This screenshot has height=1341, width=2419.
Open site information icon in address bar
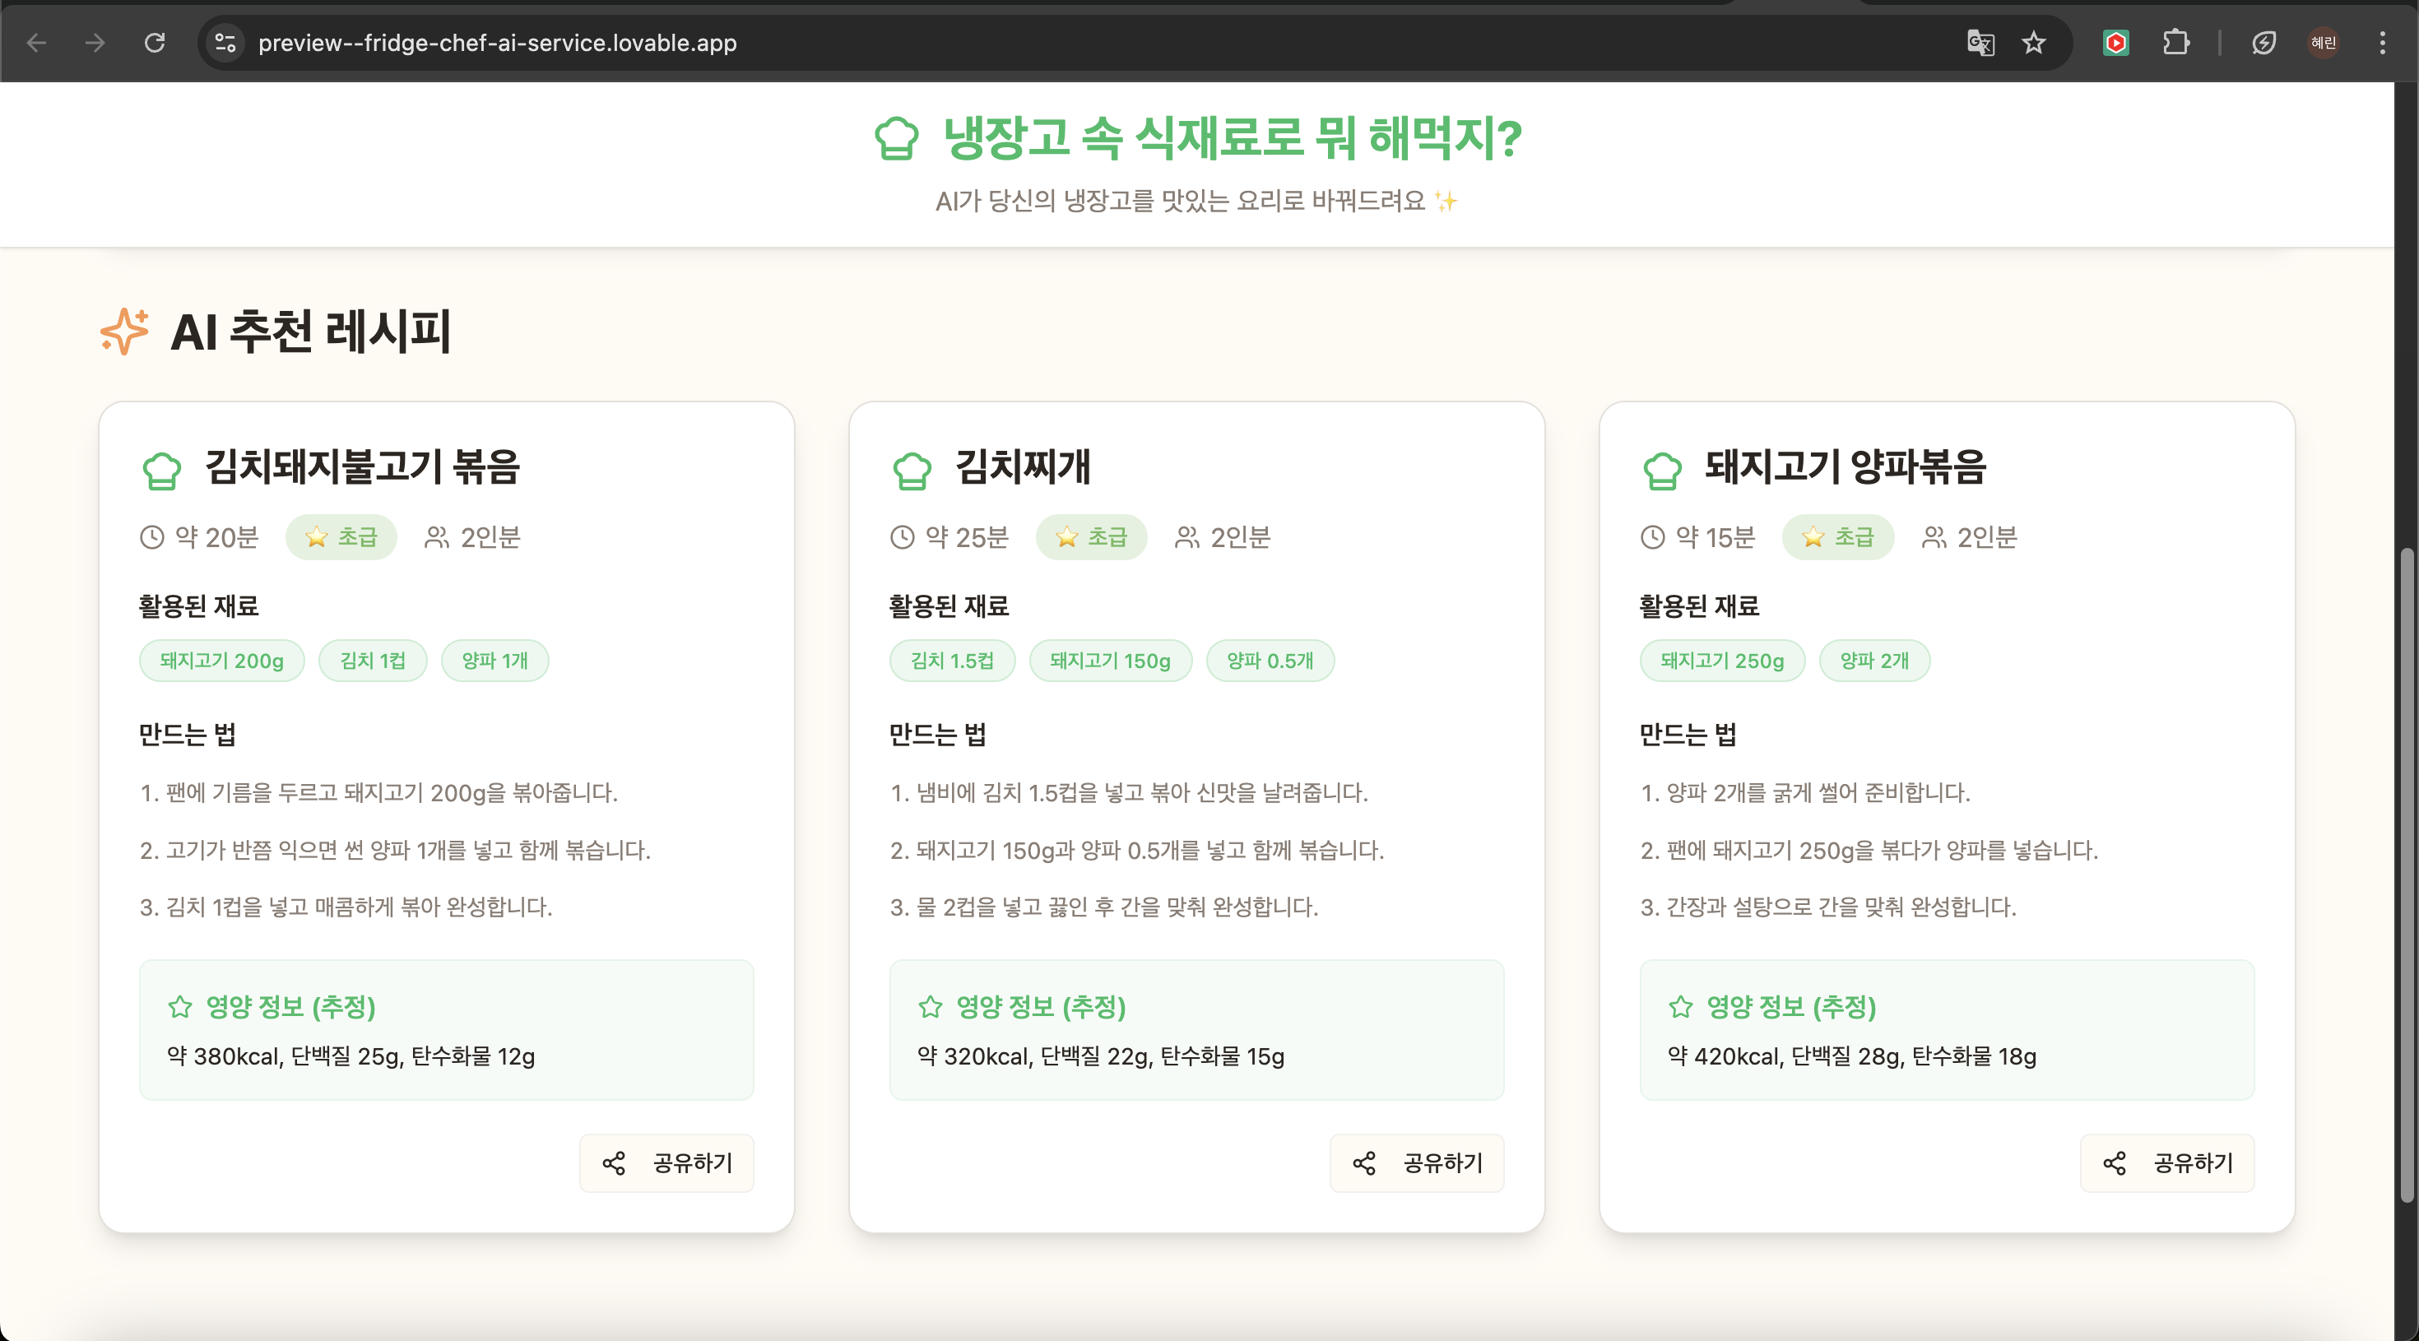click(225, 42)
